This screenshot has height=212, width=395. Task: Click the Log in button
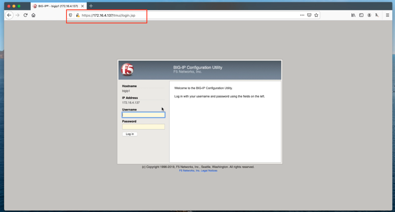pyautogui.click(x=130, y=134)
